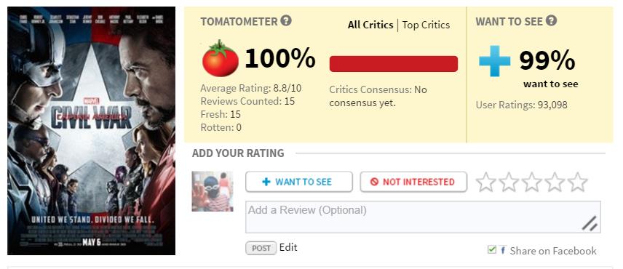This screenshot has height=269, width=623.
Task: Click the Want to See help icon
Action: pyautogui.click(x=551, y=20)
